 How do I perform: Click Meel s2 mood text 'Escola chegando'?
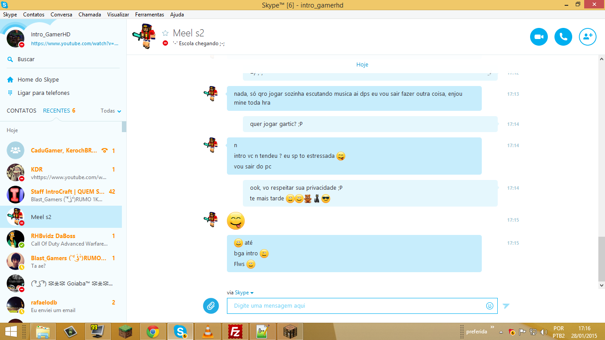199,43
